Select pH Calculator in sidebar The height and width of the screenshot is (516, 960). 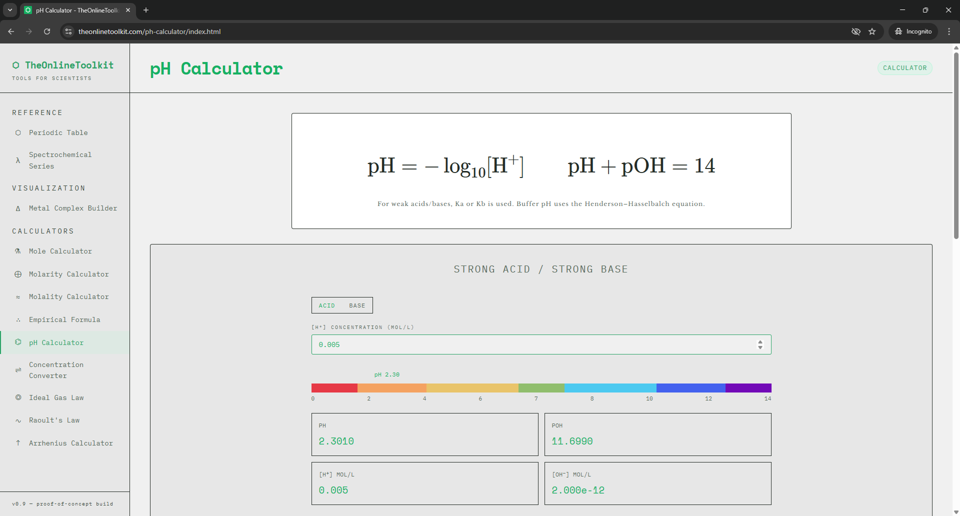click(65, 342)
